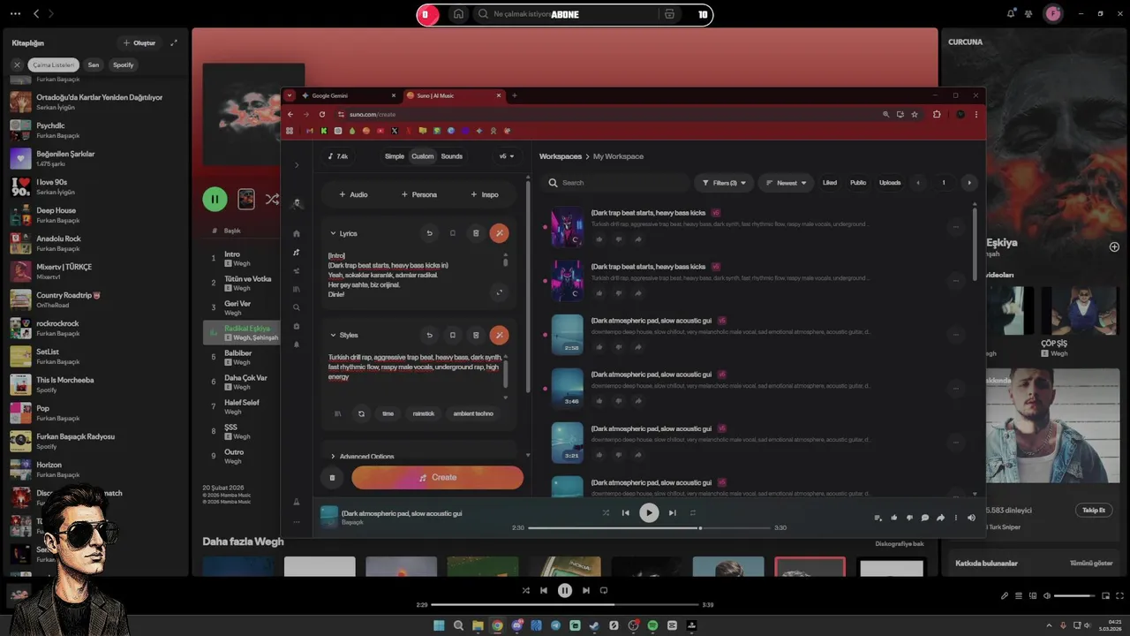This screenshot has height=636, width=1130.
Task: Toggle Liked filter in workspace
Action: point(830,183)
